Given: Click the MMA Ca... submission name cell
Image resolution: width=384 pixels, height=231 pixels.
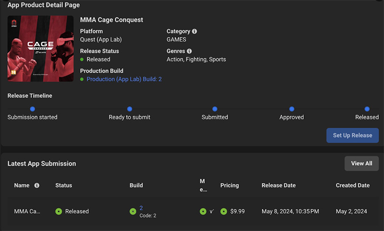Looking at the screenshot, I should click(27, 211).
